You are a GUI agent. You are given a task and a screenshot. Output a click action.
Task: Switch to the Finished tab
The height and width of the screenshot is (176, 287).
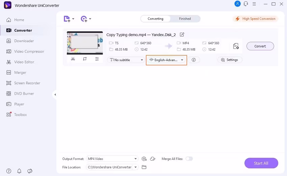(185, 19)
